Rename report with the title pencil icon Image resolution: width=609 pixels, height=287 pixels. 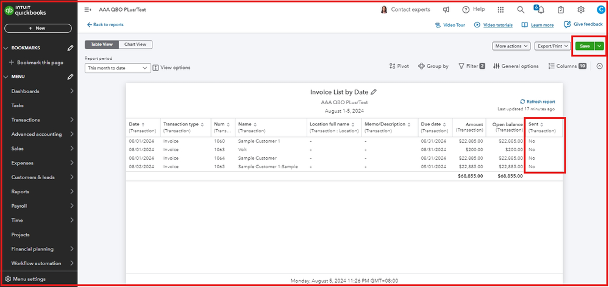(374, 92)
